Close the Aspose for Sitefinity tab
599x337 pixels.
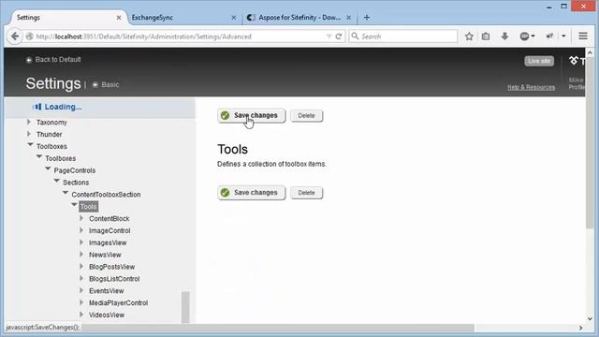349,18
